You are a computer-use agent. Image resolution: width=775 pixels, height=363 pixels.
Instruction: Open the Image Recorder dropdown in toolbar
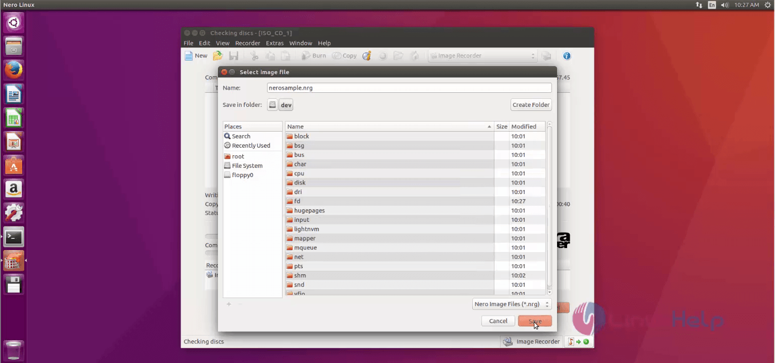pyautogui.click(x=482, y=56)
